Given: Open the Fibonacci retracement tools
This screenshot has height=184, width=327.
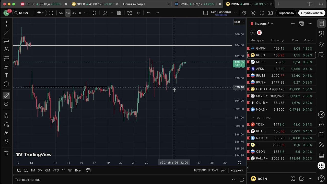Looking at the screenshot, I should 6,41.
